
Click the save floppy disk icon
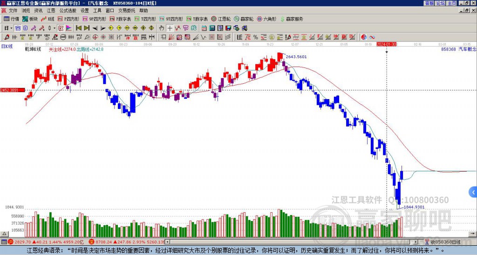(228, 28)
